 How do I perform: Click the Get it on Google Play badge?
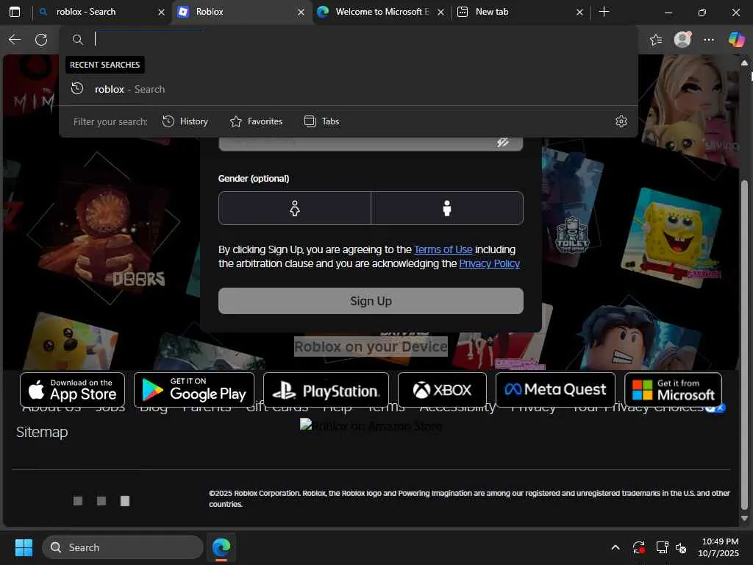[194, 390]
